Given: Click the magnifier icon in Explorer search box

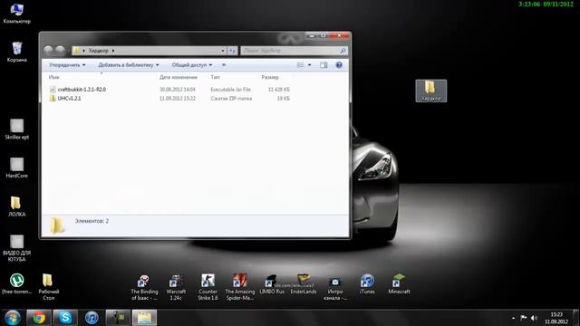Looking at the screenshot, I should coord(343,51).
